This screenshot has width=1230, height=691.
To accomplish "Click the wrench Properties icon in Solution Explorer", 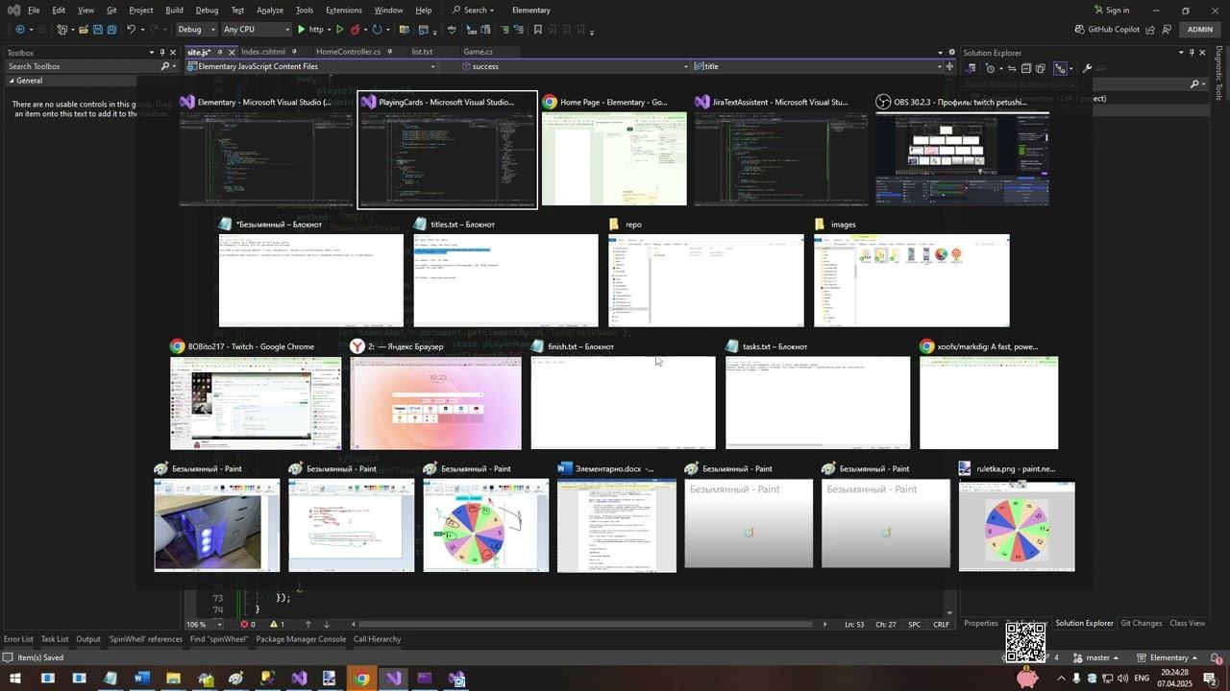I will coord(1087,68).
